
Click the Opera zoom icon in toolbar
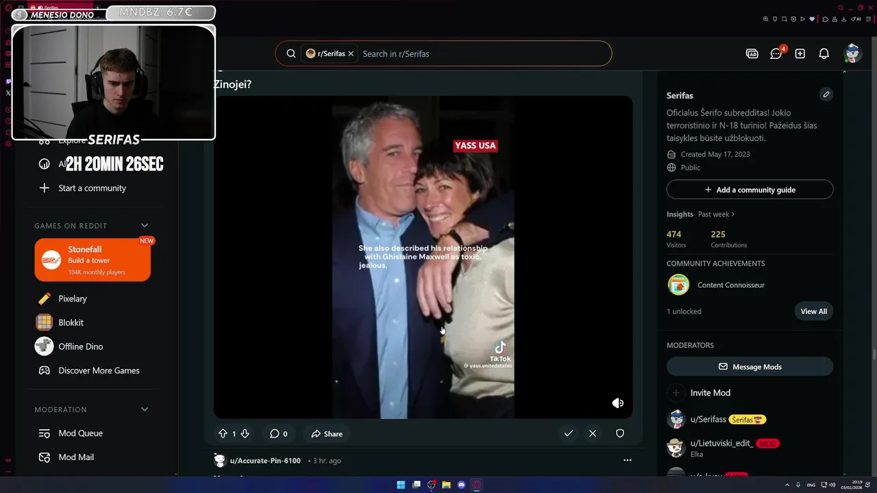(765, 19)
